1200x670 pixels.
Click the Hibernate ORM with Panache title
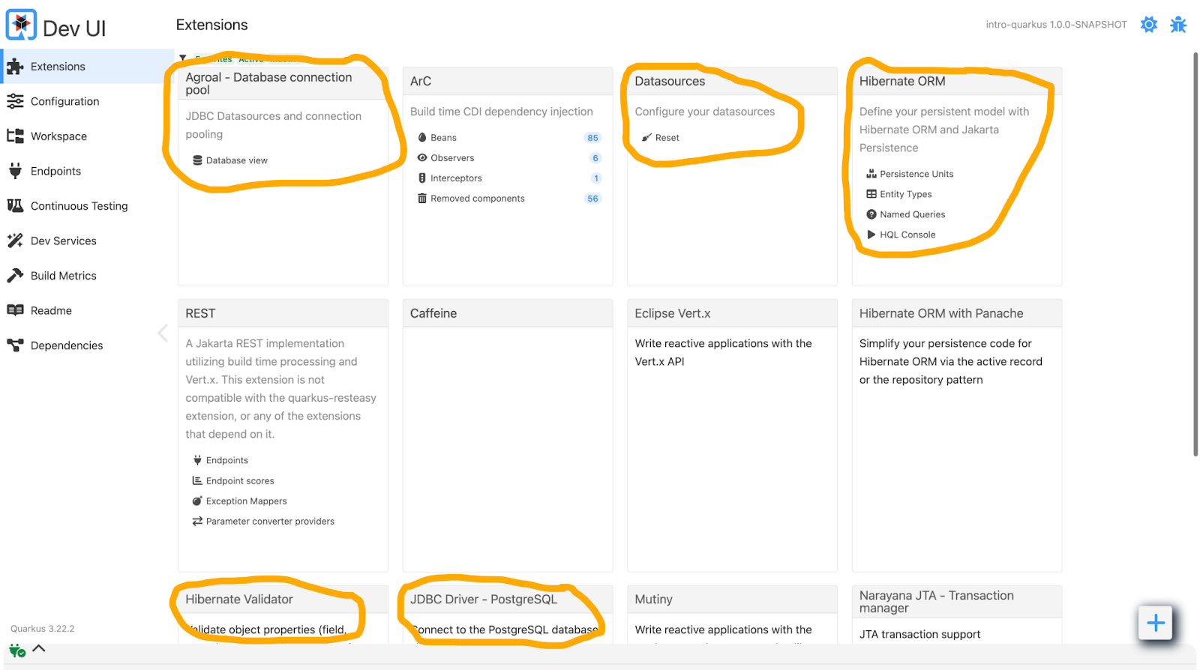pos(941,313)
